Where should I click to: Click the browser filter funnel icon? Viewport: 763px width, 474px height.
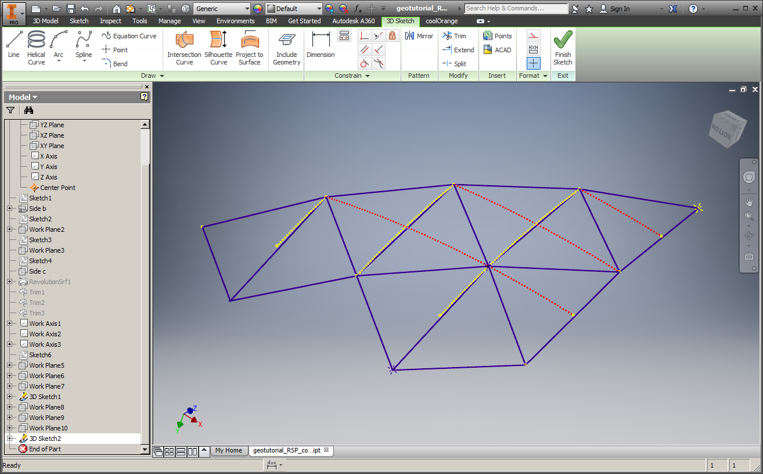pos(10,110)
